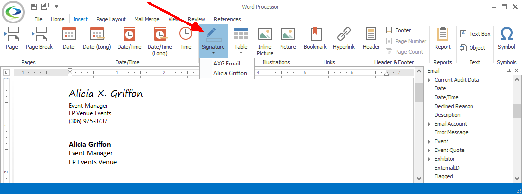Insert Date/Time field

click(x=129, y=39)
